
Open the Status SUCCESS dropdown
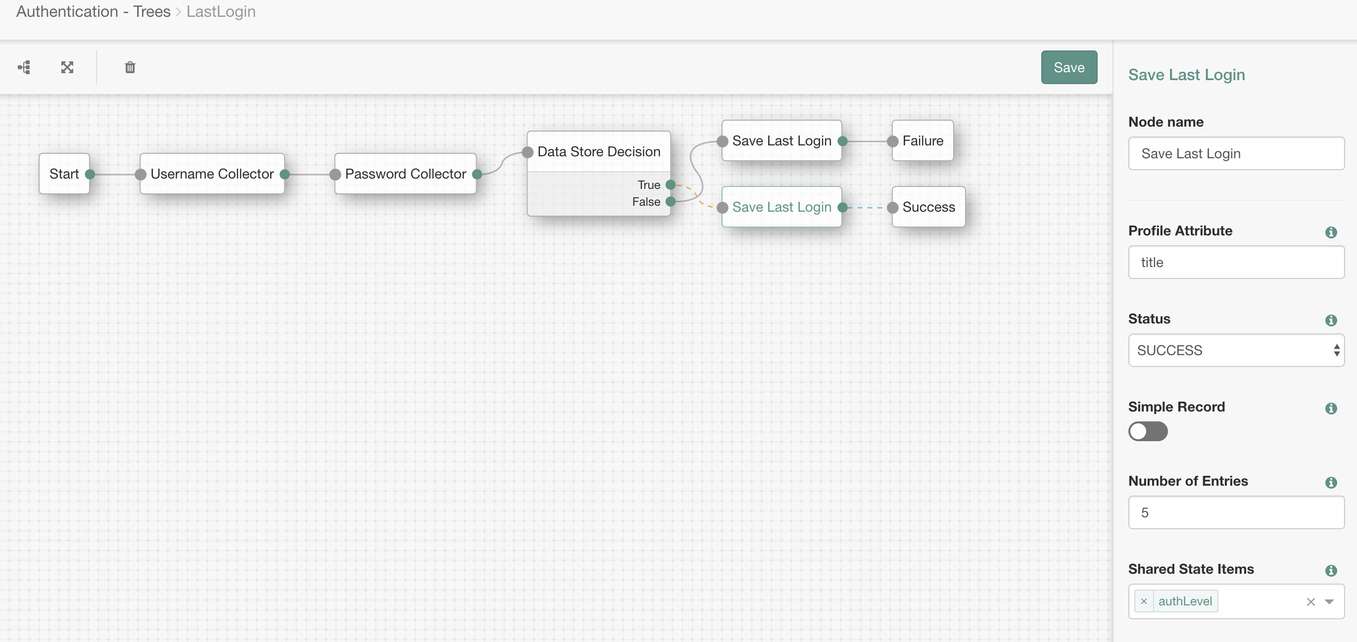pyautogui.click(x=1235, y=350)
